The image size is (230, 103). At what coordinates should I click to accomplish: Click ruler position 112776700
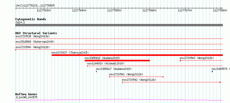click(x=185, y=10)
